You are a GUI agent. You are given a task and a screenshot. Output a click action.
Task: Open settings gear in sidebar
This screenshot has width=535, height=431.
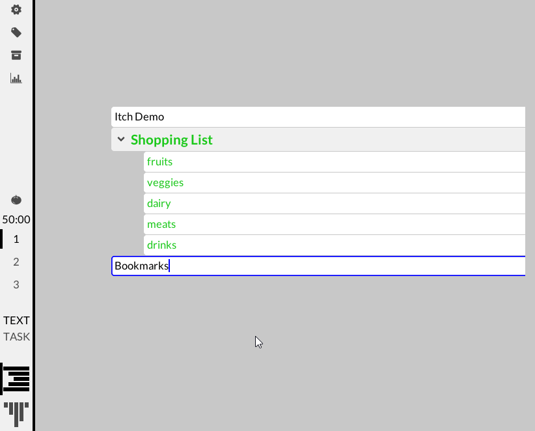[x=16, y=10]
